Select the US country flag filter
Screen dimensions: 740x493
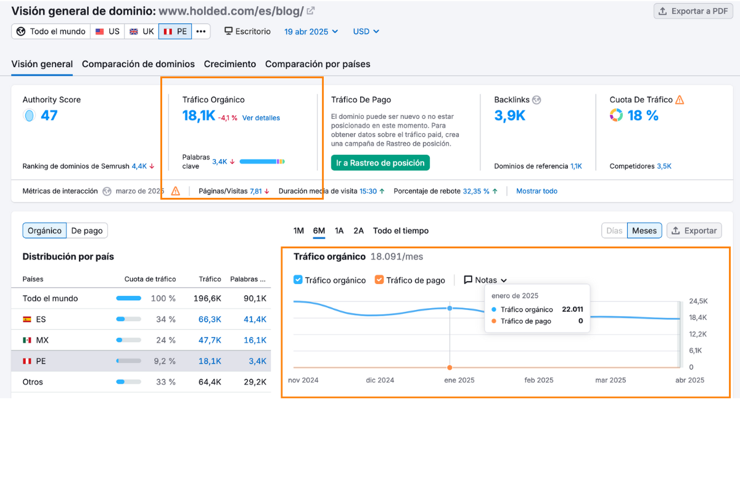click(x=107, y=31)
